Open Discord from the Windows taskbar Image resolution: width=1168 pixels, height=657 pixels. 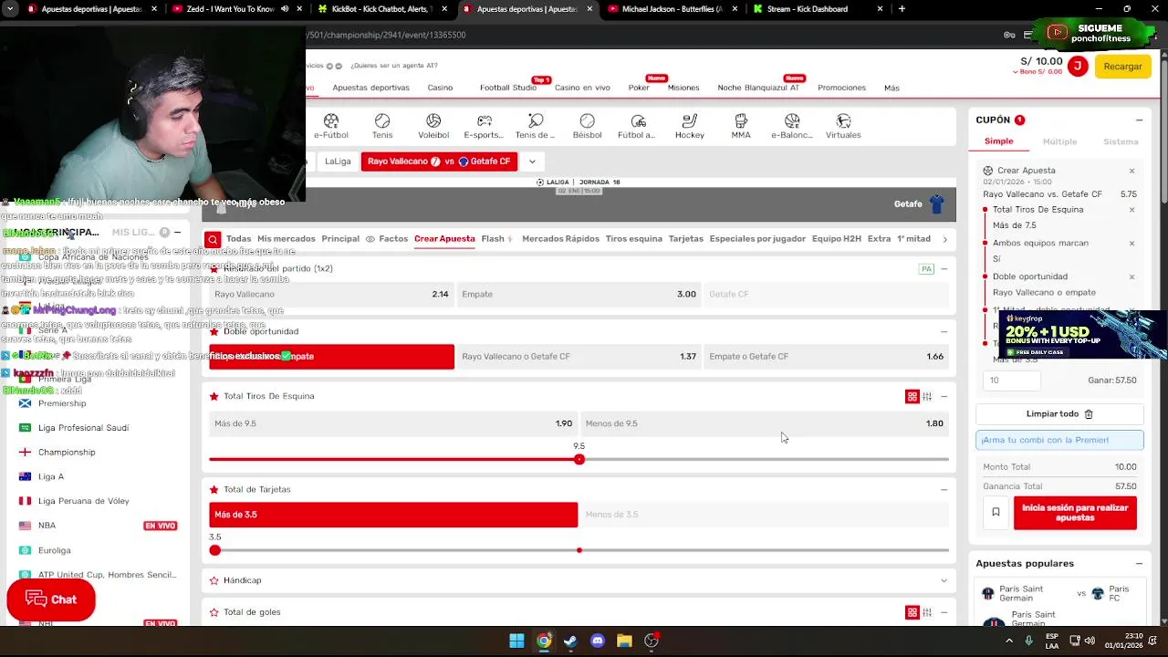[598, 641]
